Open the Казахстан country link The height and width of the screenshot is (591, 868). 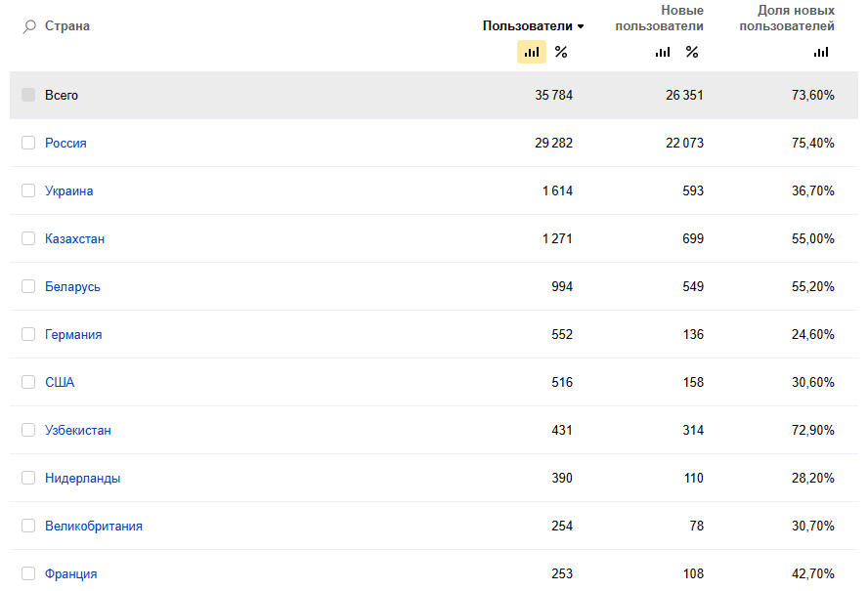coord(74,238)
